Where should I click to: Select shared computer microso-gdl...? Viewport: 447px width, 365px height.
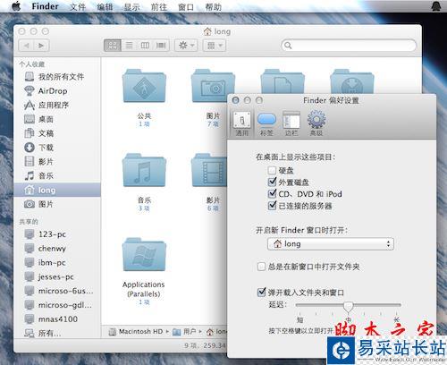pyautogui.click(x=57, y=305)
